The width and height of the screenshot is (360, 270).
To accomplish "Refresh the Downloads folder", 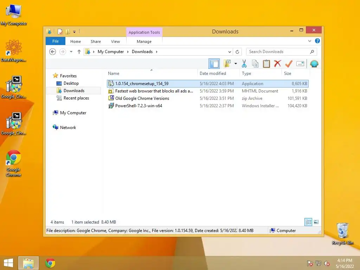I will click(x=237, y=52).
